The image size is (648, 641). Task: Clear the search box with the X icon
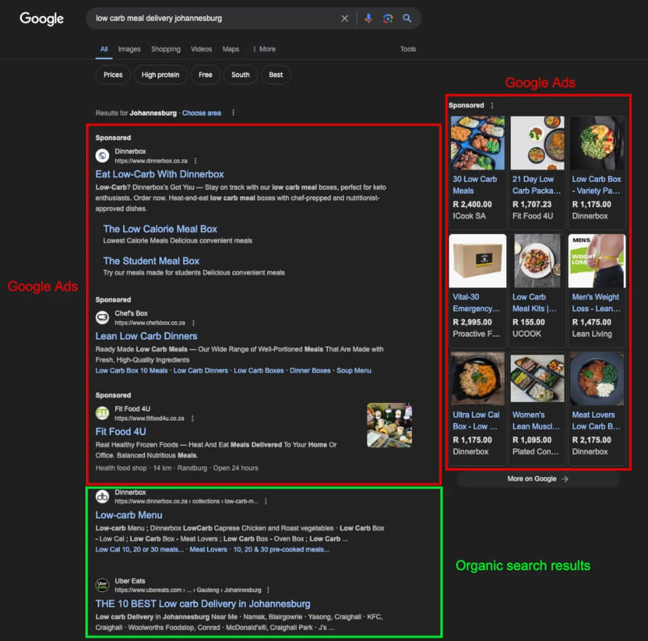[x=344, y=18]
